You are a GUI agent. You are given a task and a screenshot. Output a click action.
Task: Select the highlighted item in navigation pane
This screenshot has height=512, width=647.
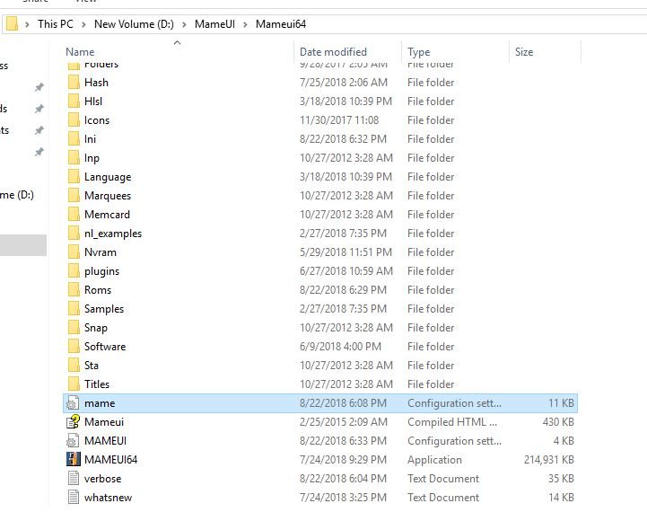tap(23, 245)
